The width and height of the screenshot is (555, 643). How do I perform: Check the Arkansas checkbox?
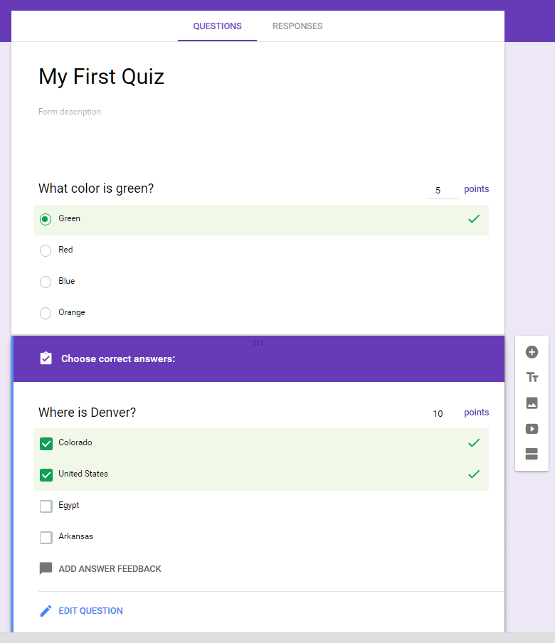click(46, 537)
